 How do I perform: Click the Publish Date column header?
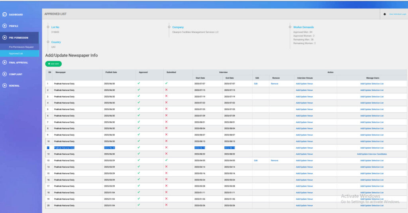point(111,72)
